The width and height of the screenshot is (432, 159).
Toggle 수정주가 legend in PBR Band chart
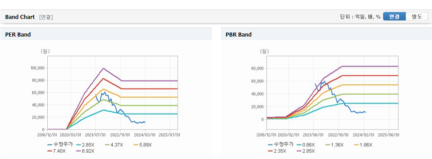(280, 145)
